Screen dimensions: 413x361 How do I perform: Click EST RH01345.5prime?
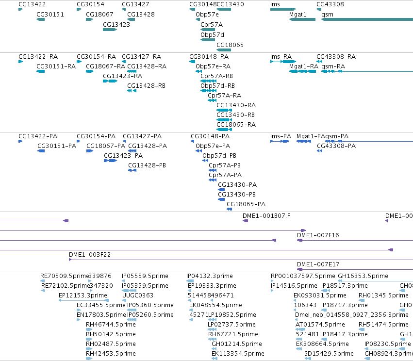click(x=362, y=300)
